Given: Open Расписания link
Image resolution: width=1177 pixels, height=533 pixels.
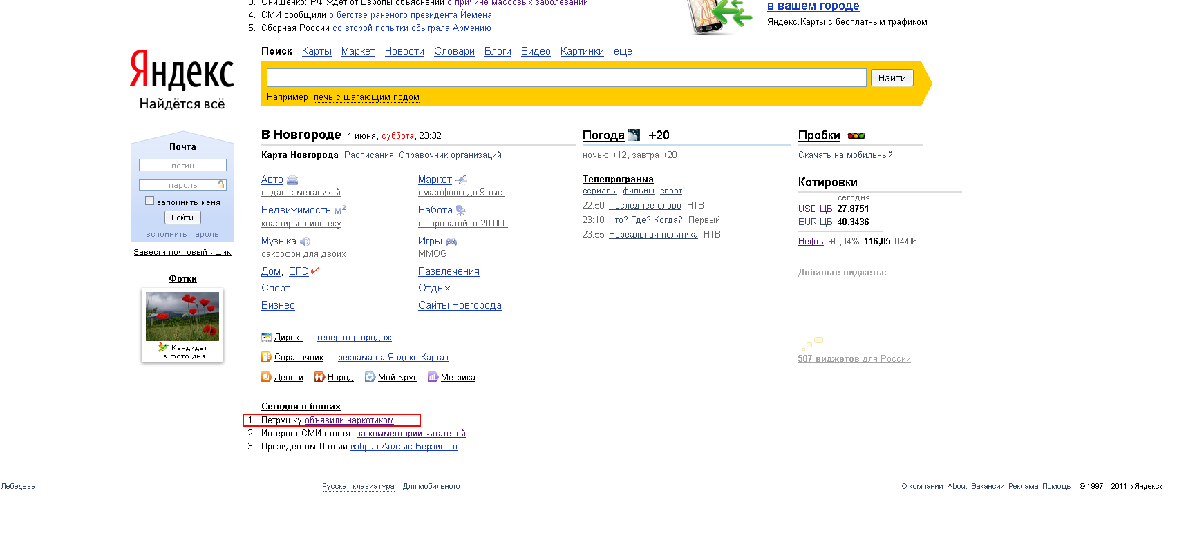Looking at the screenshot, I should pyautogui.click(x=369, y=155).
